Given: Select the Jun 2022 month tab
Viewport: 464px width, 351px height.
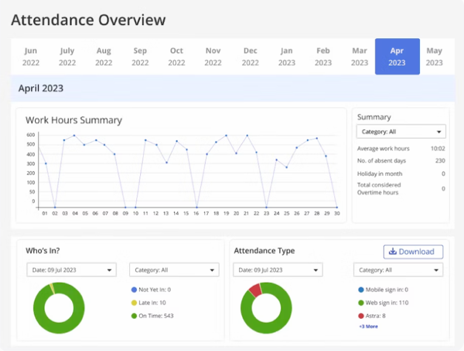Looking at the screenshot, I should tap(30, 56).
